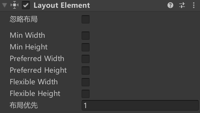Screen dimensions: 200x113
Task: Toggle the 忽略布局 checkbox
Action: pyautogui.click(x=86, y=19)
